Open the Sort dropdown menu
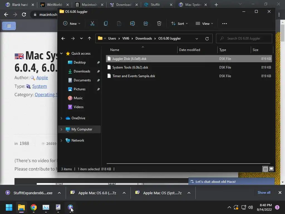The width and height of the screenshot is (285, 214). tap(179, 23)
